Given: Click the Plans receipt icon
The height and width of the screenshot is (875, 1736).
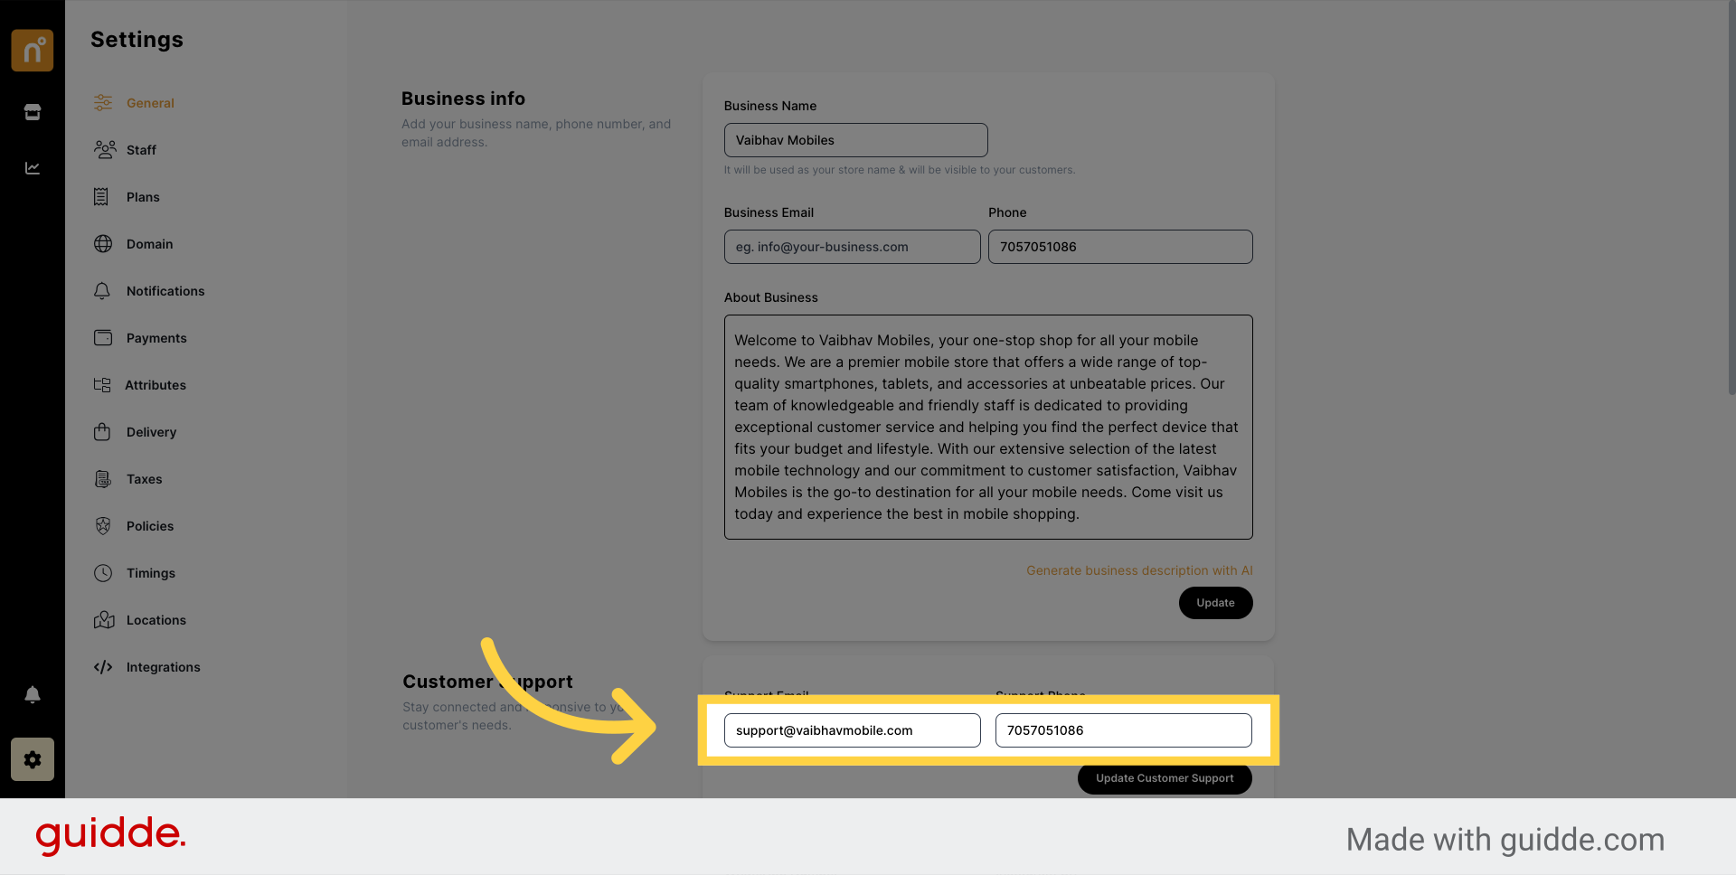Looking at the screenshot, I should 101,197.
